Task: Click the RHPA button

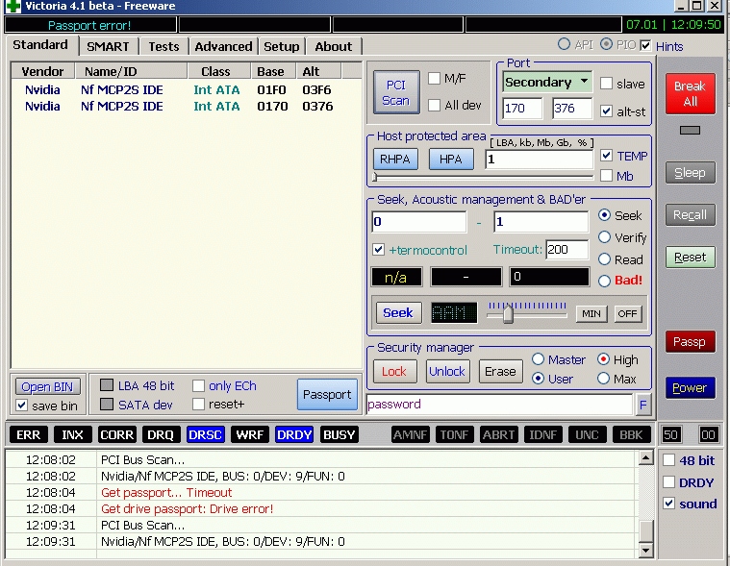Action: point(395,160)
